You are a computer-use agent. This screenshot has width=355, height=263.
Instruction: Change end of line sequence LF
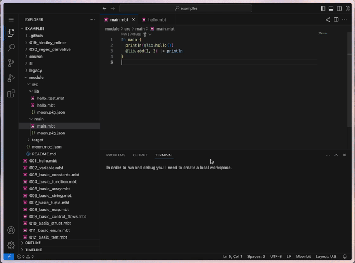[289, 256]
